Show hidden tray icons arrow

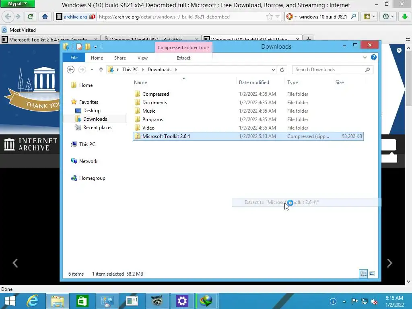coord(344,301)
